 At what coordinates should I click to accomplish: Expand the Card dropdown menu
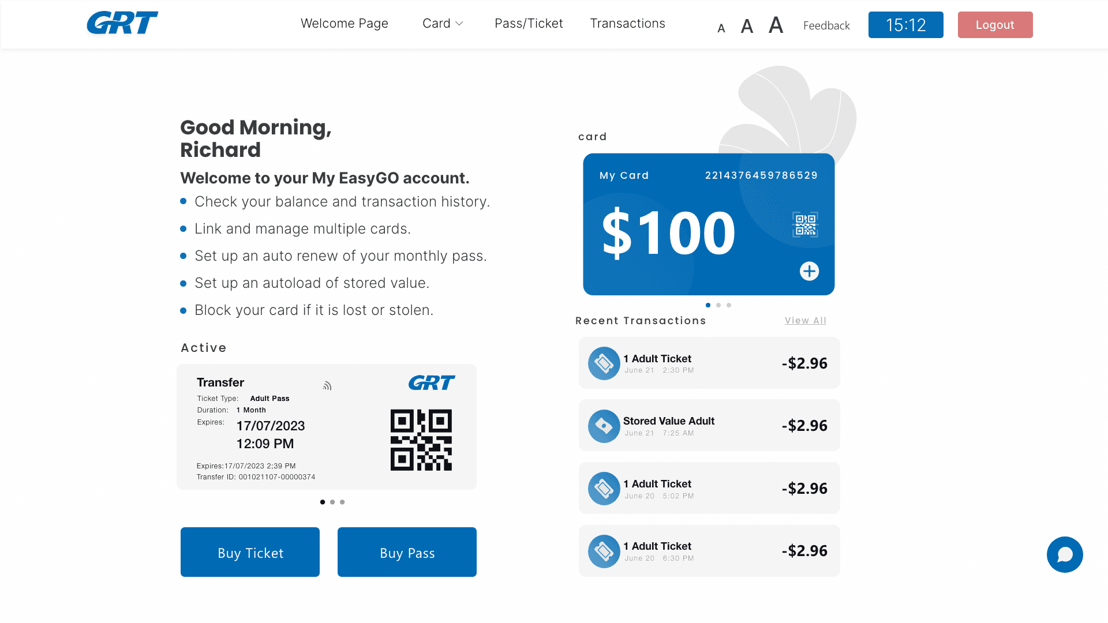point(443,24)
